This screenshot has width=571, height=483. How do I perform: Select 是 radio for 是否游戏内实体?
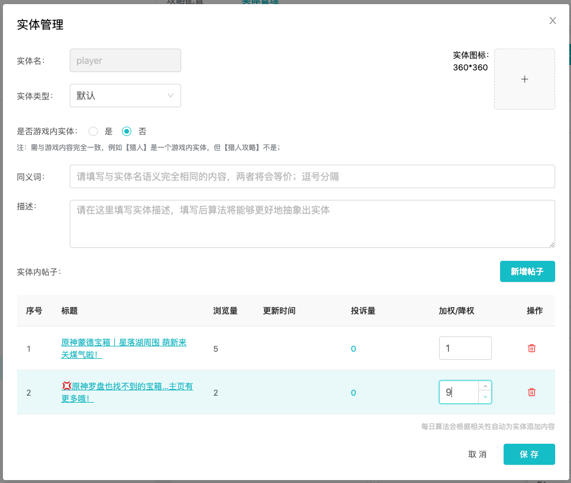click(93, 131)
